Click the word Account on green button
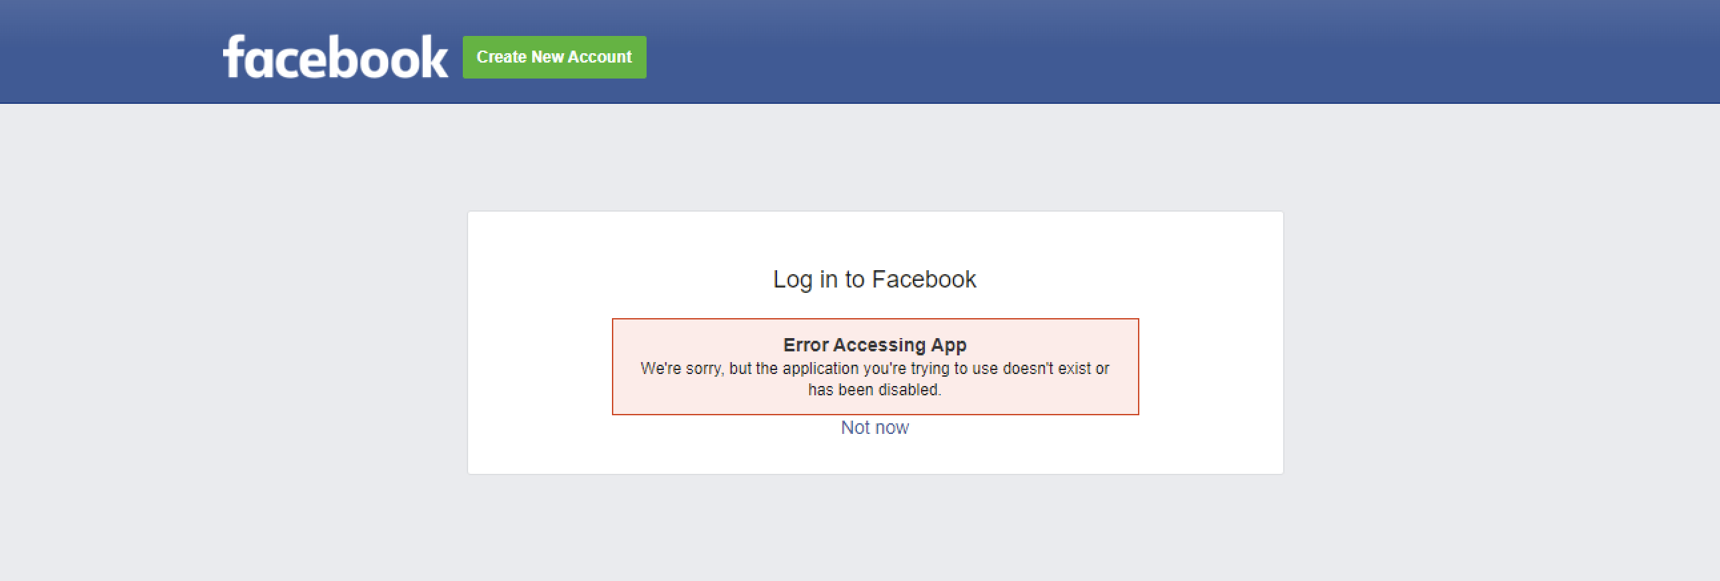This screenshot has height=581, width=1720. (x=599, y=57)
